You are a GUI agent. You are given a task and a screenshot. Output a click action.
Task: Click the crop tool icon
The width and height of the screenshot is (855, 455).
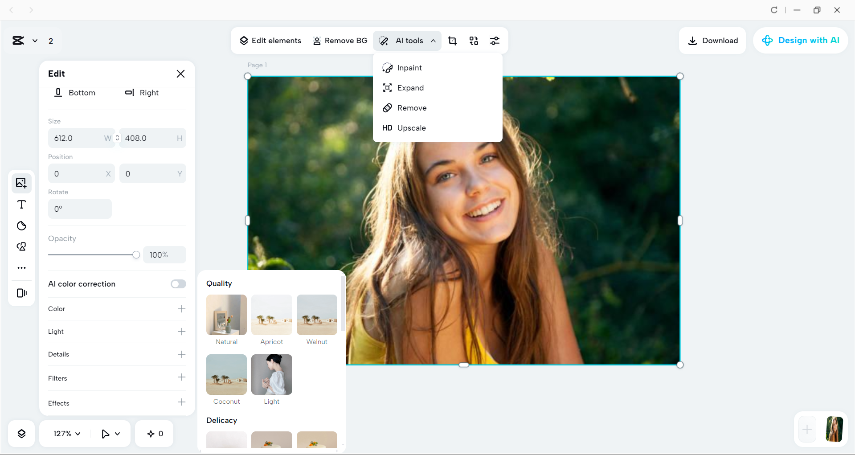452,41
